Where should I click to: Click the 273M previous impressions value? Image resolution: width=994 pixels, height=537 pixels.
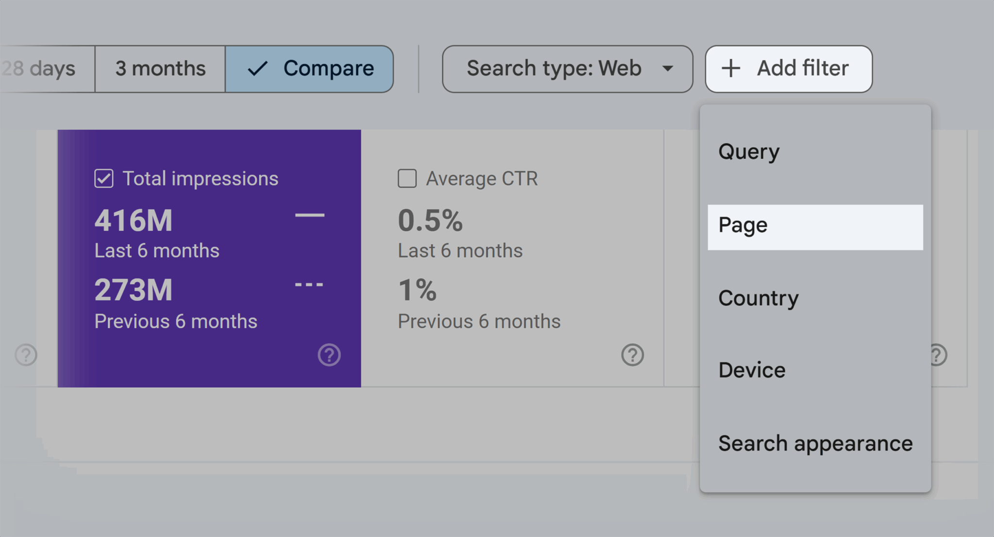click(x=133, y=290)
